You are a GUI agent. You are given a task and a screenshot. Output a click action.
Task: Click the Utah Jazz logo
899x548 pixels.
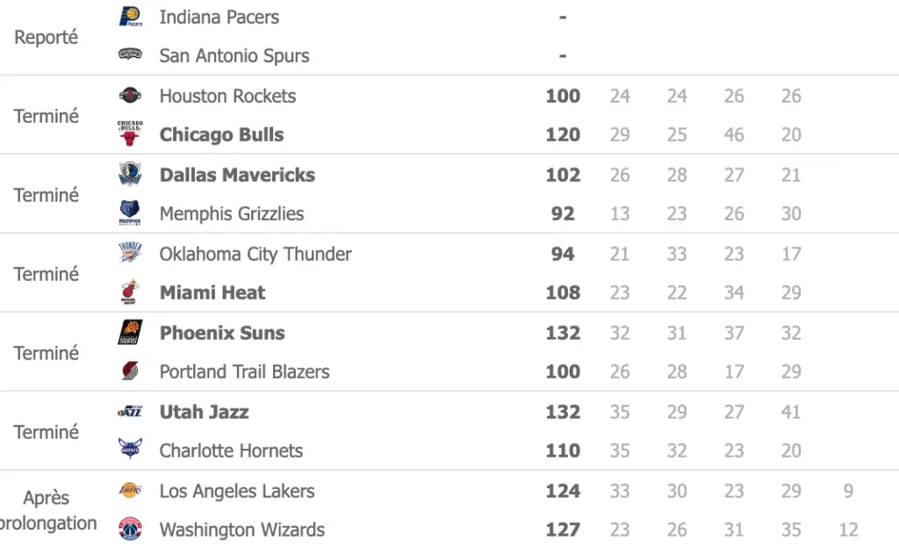[130, 412]
